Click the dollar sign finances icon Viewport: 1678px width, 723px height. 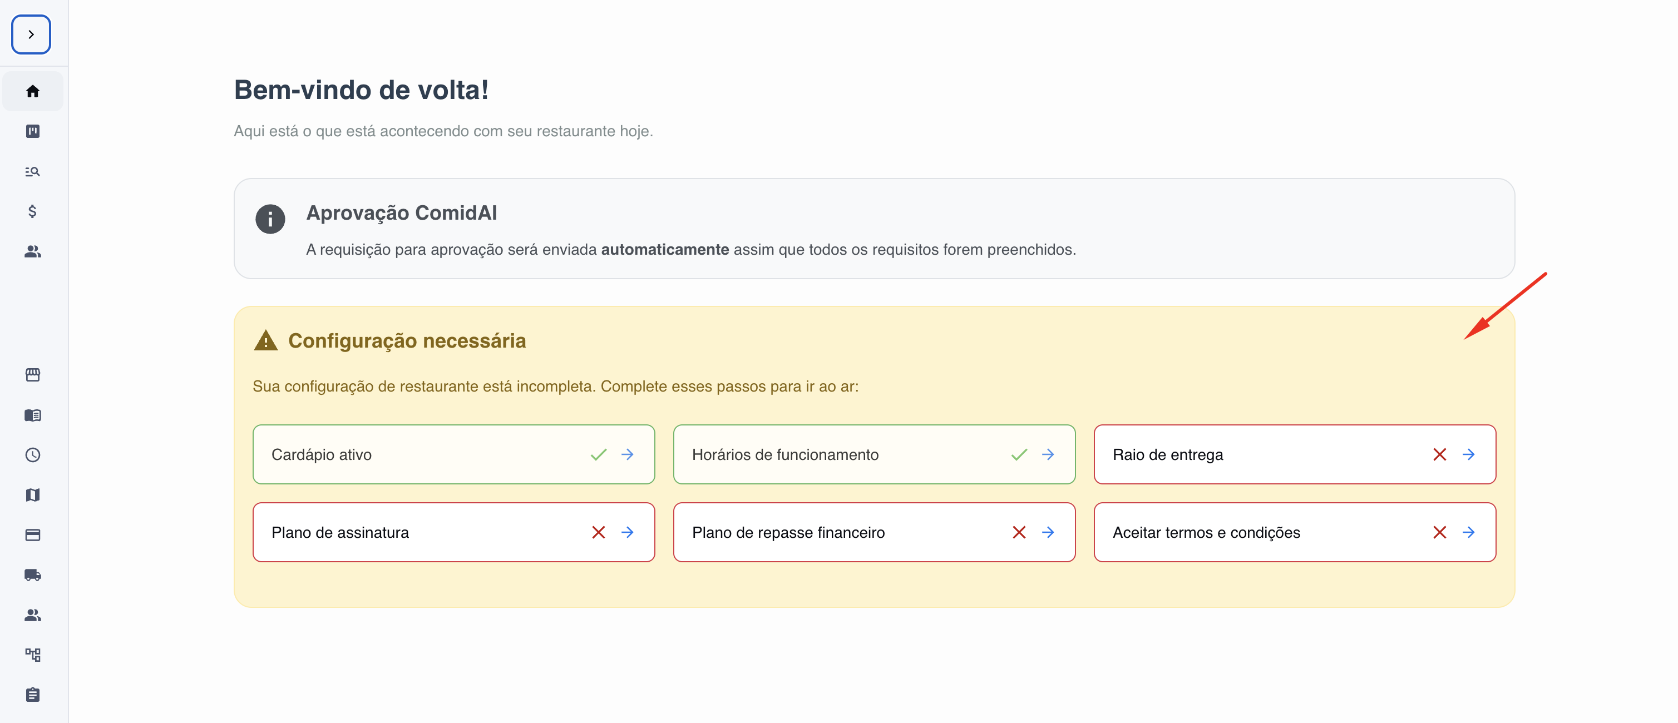(33, 212)
